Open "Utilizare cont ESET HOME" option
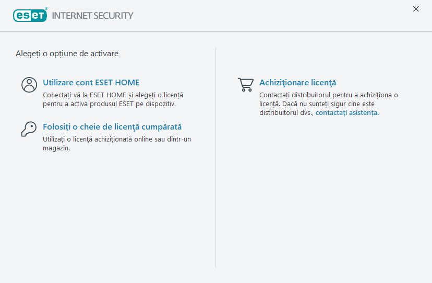 91,82
